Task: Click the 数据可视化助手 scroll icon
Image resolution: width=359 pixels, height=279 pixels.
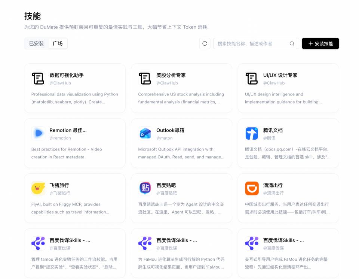Action: (38, 79)
